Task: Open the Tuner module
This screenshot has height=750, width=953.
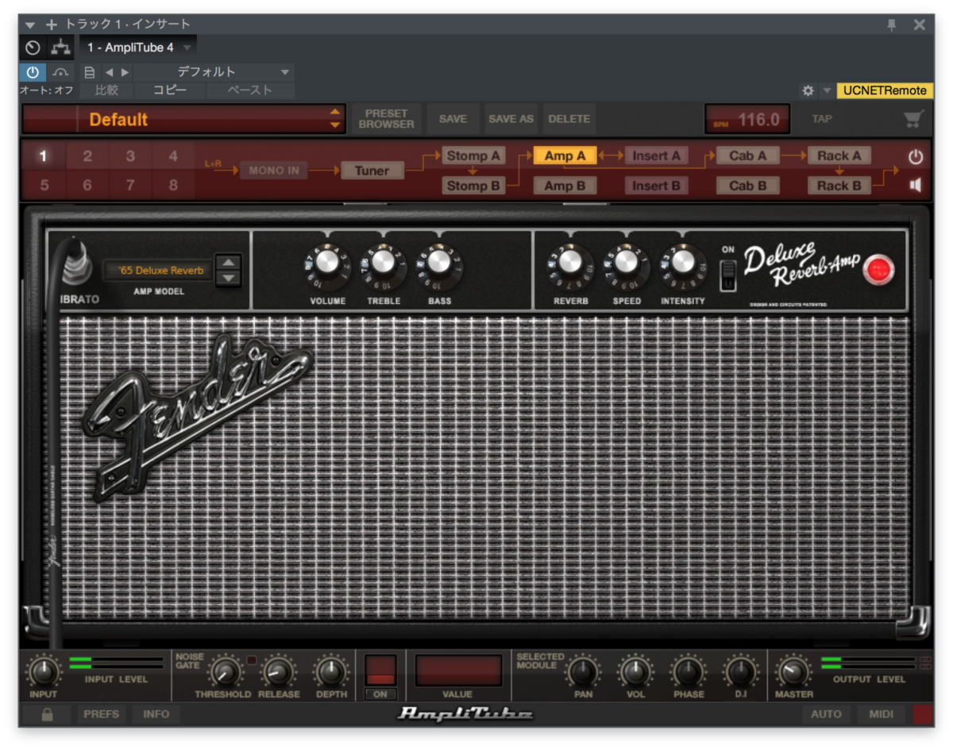Action: pos(372,171)
